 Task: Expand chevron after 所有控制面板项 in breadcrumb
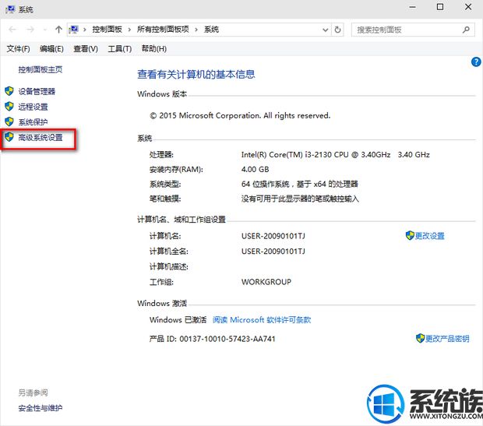click(x=196, y=30)
